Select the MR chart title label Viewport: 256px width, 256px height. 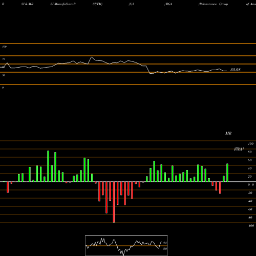point(228,133)
